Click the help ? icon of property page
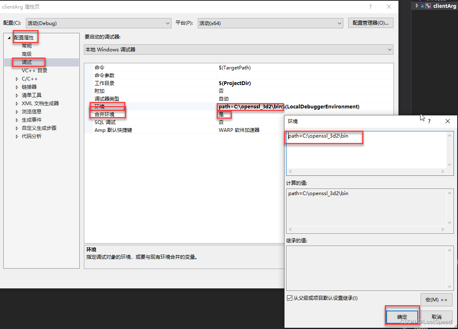 (x=370, y=7)
